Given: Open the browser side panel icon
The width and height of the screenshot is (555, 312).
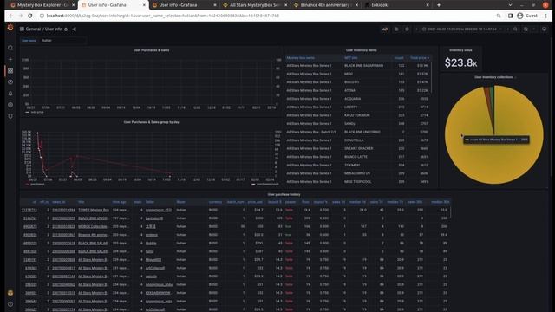Looking at the screenshot, I should point(511,16).
